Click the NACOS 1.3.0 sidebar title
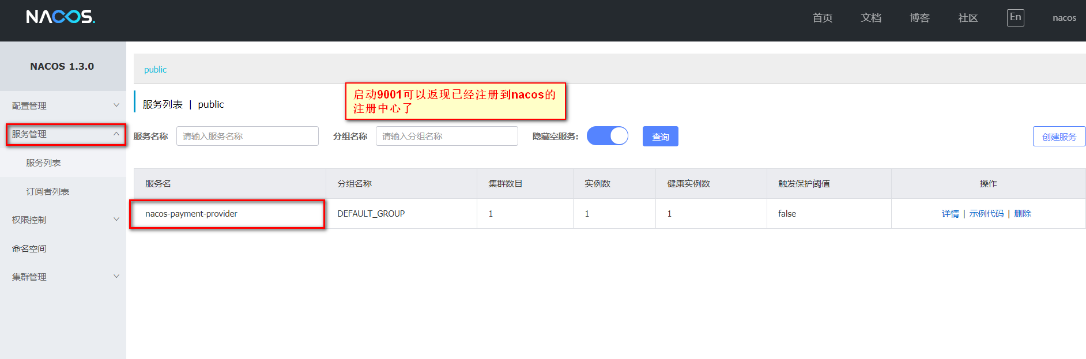1086x359 pixels. pos(62,66)
